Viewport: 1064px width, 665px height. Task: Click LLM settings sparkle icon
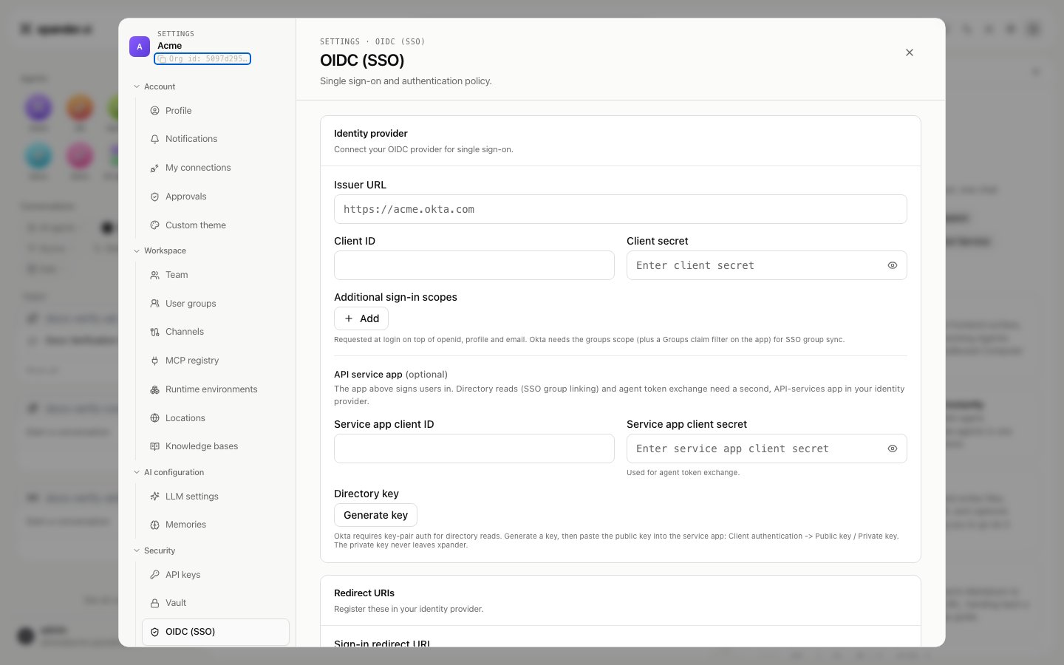[154, 497]
